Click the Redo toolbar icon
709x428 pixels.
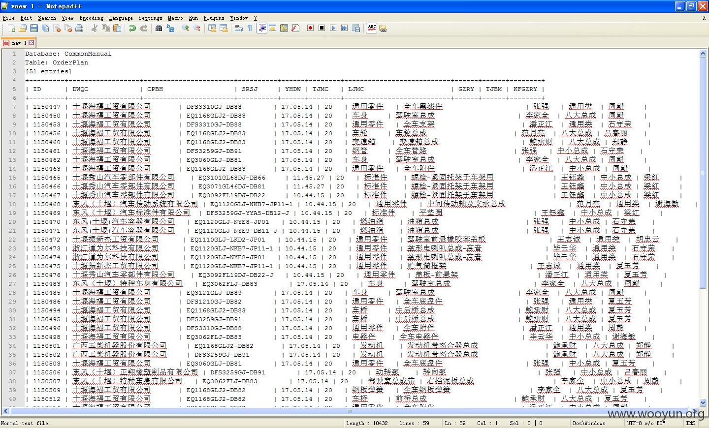pyautogui.click(x=143, y=29)
